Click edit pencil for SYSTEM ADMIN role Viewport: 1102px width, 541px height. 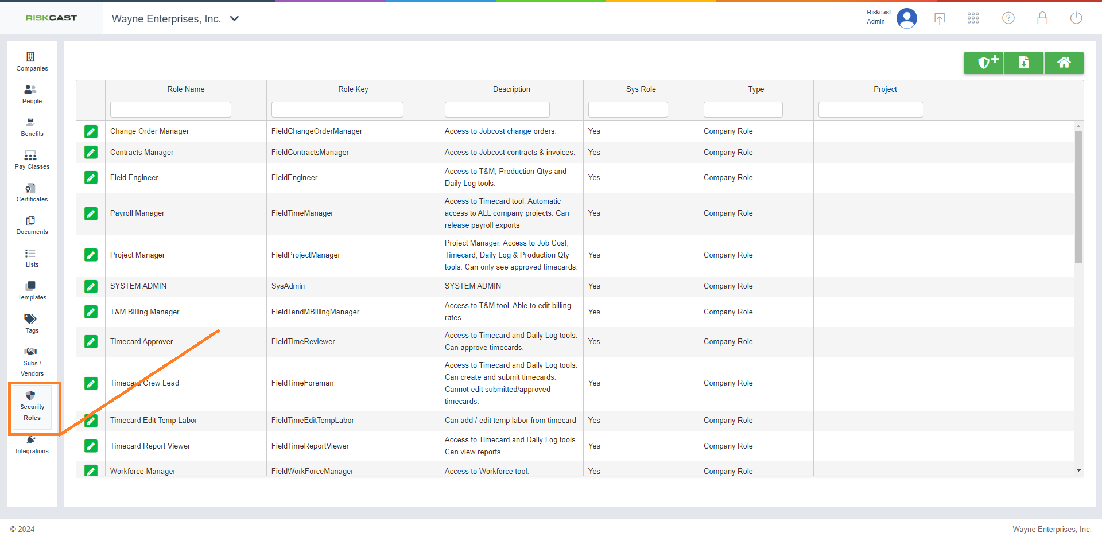91,286
